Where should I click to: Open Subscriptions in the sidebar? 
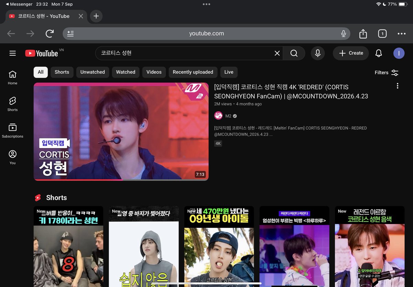point(12,131)
